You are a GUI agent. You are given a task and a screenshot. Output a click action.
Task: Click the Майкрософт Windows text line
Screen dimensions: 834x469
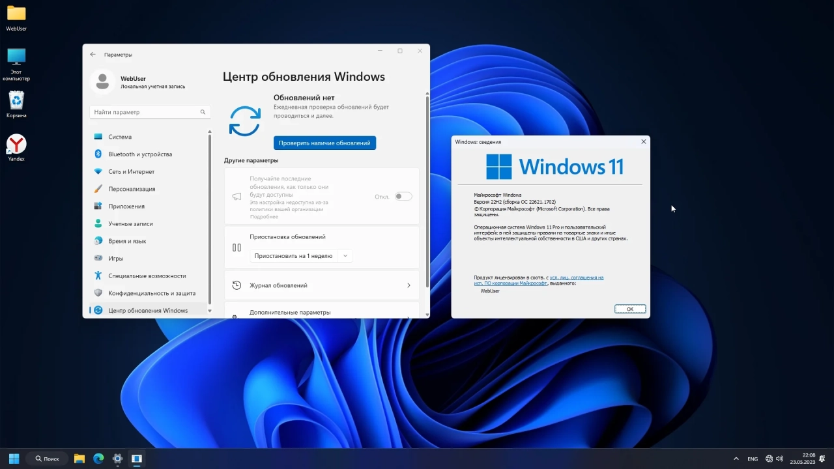pos(498,195)
